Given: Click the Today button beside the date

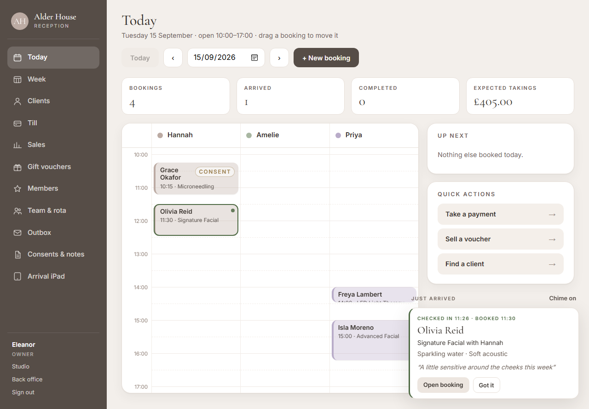Looking at the screenshot, I should tap(140, 58).
